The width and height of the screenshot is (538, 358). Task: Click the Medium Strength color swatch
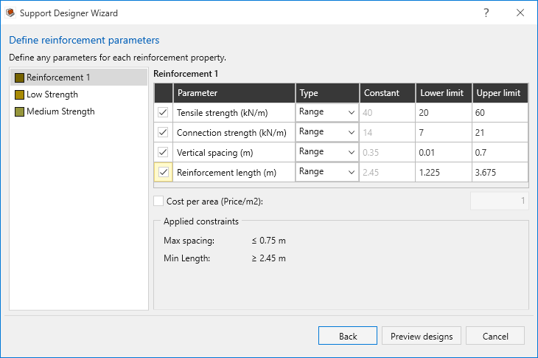pos(20,111)
